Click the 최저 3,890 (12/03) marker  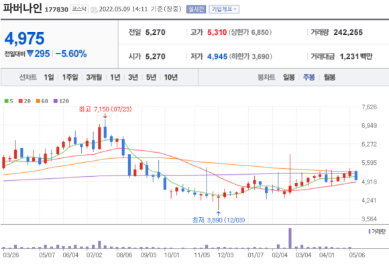tap(219, 220)
